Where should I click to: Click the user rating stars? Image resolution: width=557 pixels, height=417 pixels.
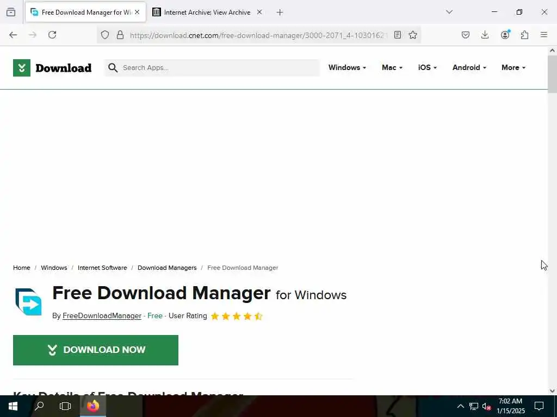pos(237,316)
